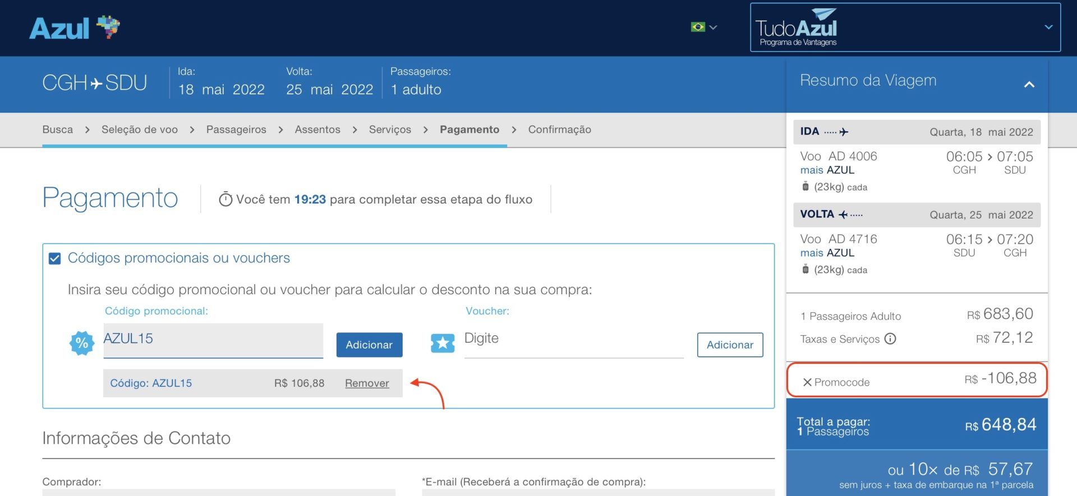Remove the AZUL15 promo code
Screen dimensions: 1077x496
[367, 383]
